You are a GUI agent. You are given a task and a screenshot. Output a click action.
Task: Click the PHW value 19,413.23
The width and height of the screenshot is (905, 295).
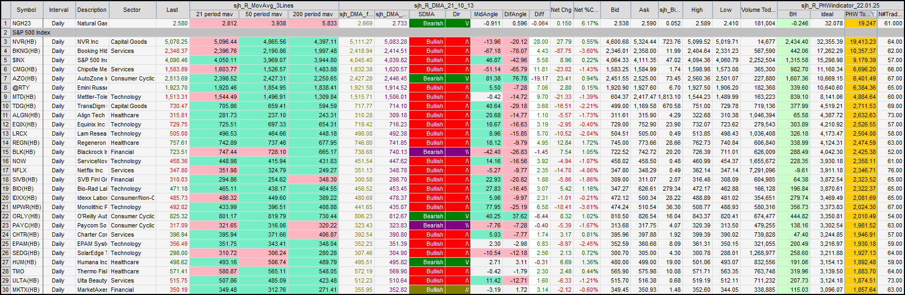(x=861, y=42)
